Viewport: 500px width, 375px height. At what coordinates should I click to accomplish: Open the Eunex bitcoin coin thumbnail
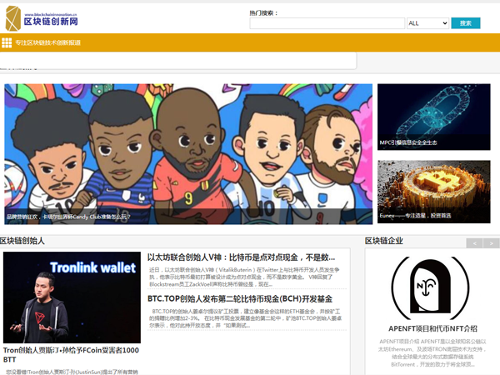(x=433, y=192)
